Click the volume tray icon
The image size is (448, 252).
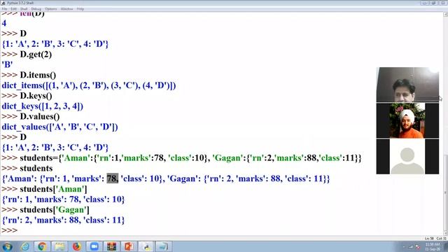tap(417, 247)
